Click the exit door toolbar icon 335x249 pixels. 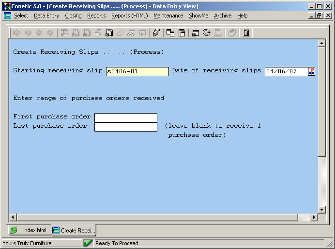coord(246,33)
